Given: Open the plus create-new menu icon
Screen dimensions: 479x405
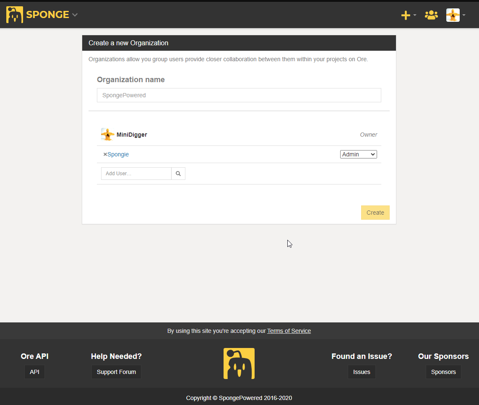Looking at the screenshot, I should (x=405, y=15).
